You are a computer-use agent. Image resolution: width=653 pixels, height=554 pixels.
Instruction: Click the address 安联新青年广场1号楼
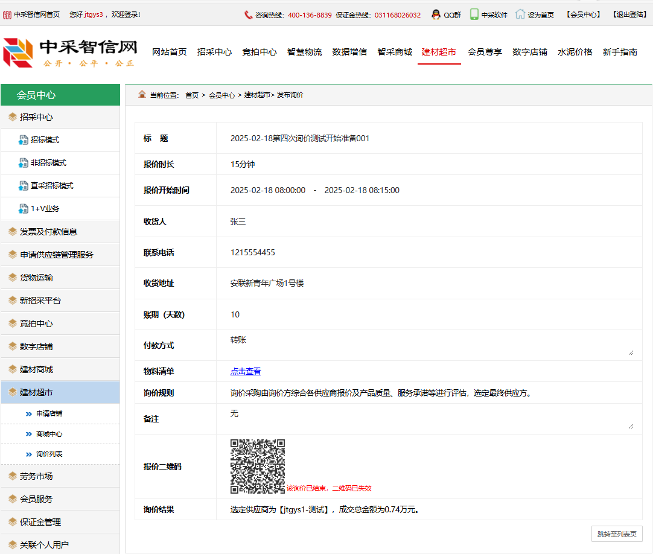tap(267, 283)
